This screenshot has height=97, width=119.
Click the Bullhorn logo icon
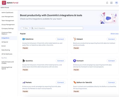[x=75, y=82]
